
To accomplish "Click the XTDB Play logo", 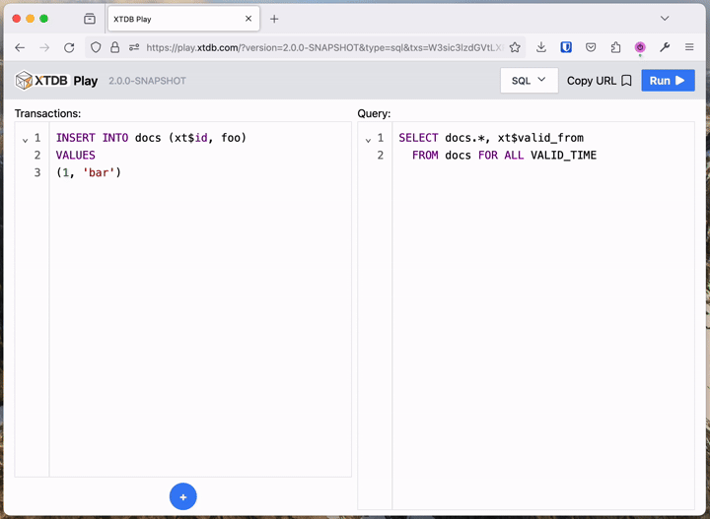I will click(56, 81).
